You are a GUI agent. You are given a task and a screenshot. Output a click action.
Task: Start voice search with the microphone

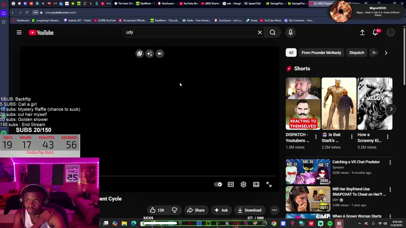(291, 32)
